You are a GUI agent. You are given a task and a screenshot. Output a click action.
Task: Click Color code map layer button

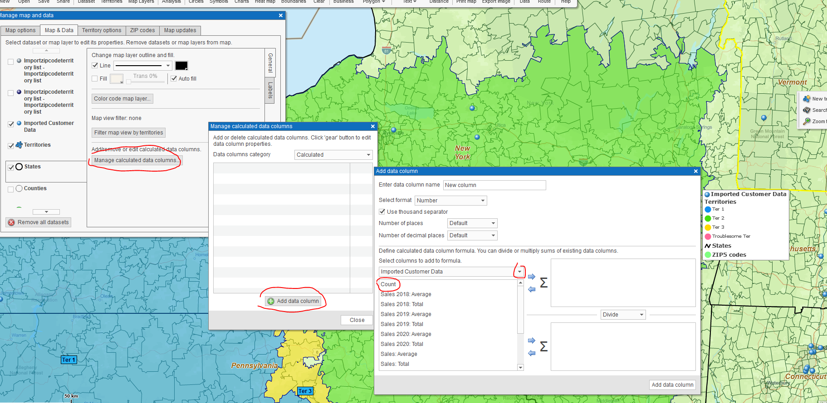pyautogui.click(x=122, y=99)
